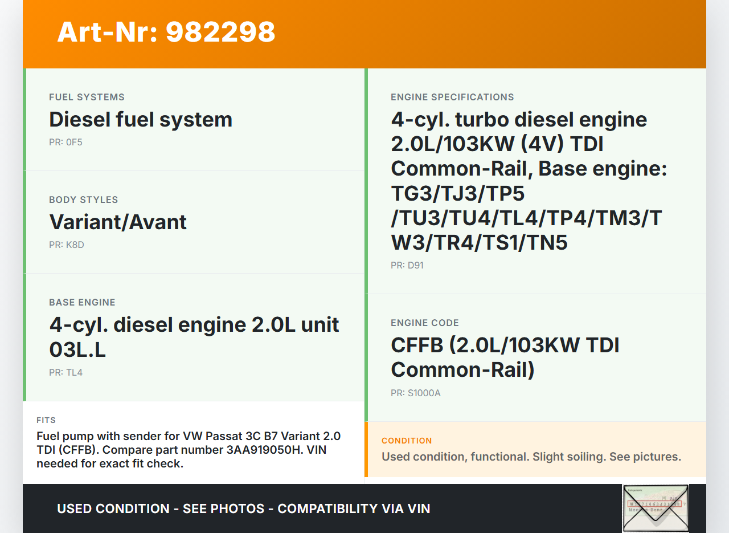
Task: Click the ENGINE SPECIFICATIONS label
Action: 452,97
